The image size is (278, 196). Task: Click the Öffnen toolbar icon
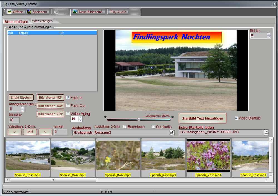9,12
